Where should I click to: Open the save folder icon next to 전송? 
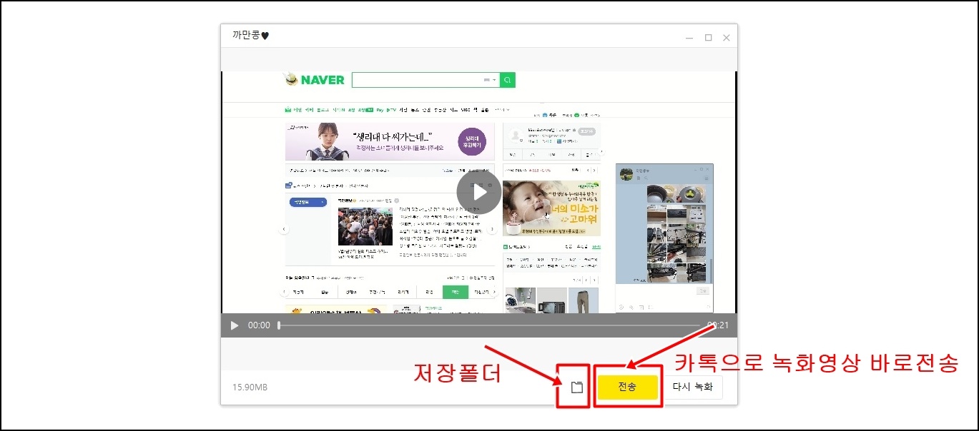point(578,387)
